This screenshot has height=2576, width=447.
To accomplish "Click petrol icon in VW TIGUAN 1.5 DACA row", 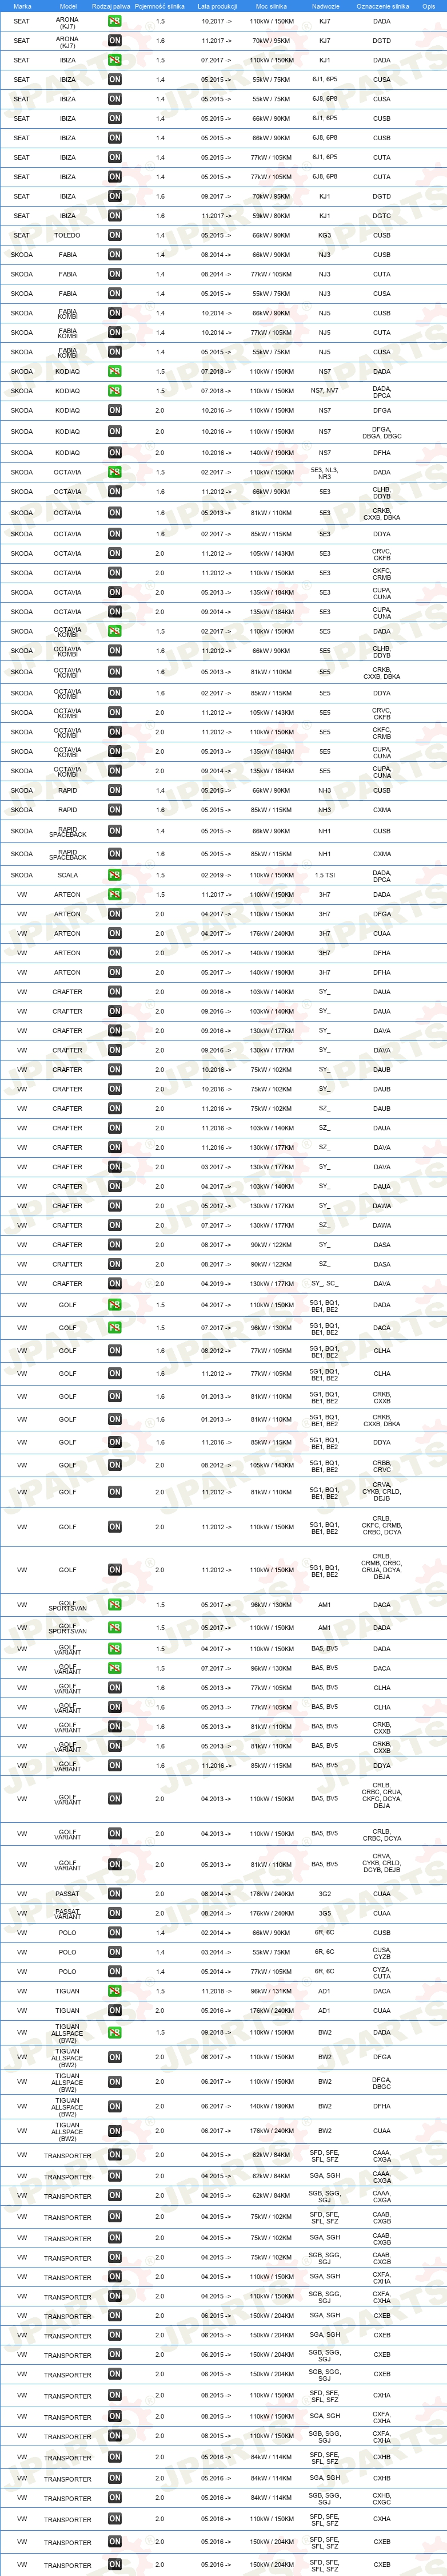I will tap(115, 1991).
